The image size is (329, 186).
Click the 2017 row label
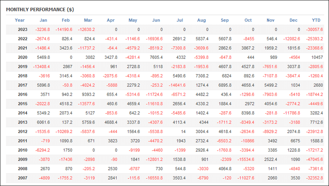(23, 85)
